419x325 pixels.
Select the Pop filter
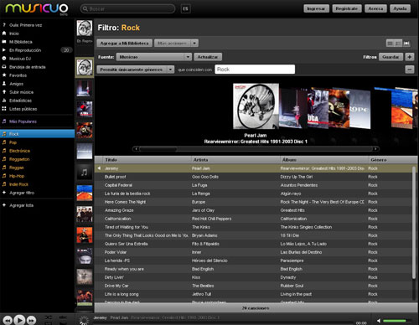click(13, 142)
